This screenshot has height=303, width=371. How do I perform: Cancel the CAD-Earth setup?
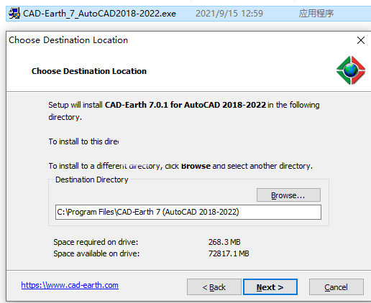[336, 286]
